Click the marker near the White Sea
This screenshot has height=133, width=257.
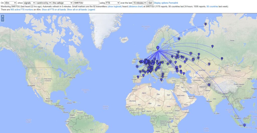click(x=179, y=39)
